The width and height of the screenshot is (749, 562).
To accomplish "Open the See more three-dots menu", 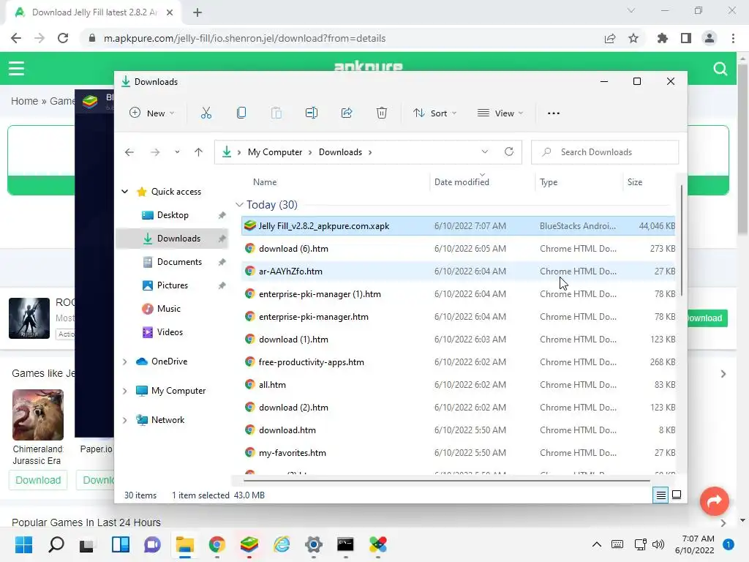I will coord(553,113).
